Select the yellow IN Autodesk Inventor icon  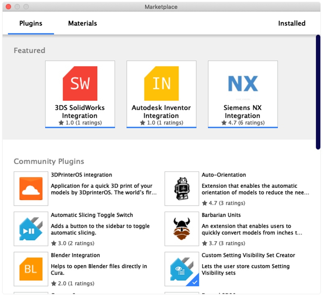(161, 83)
